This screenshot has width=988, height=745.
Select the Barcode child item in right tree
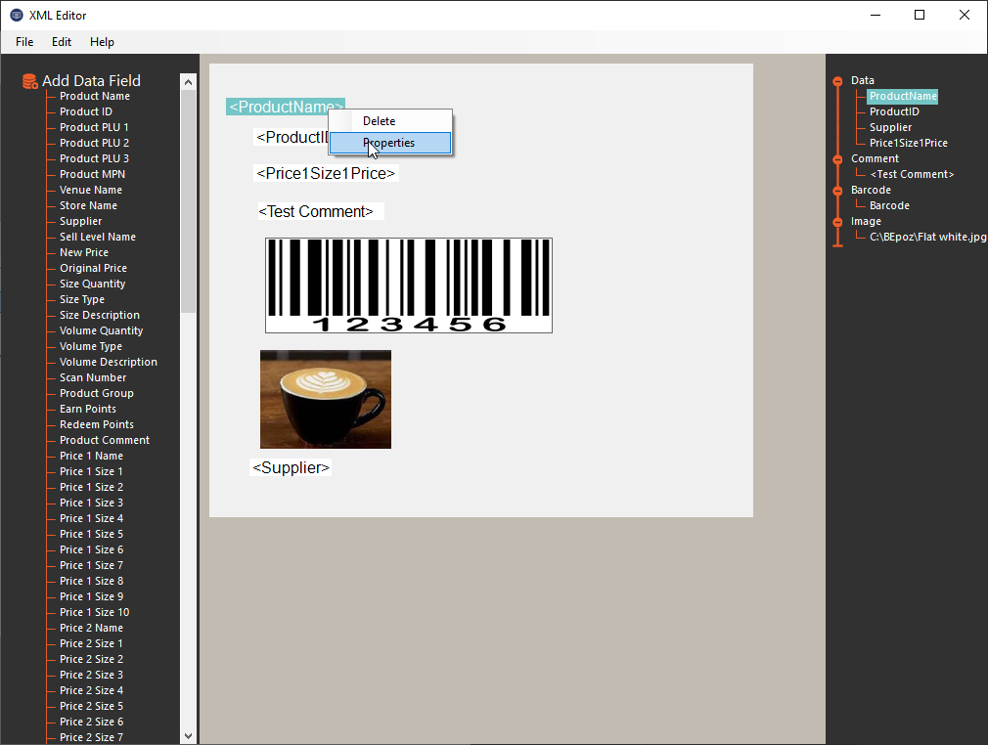tap(889, 206)
